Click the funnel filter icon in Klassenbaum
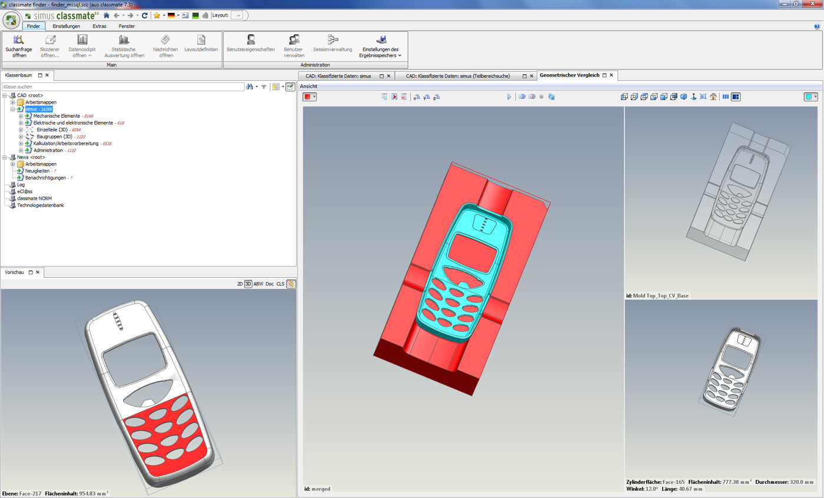Screen dimensions: 824x498 [x=264, y=87]
